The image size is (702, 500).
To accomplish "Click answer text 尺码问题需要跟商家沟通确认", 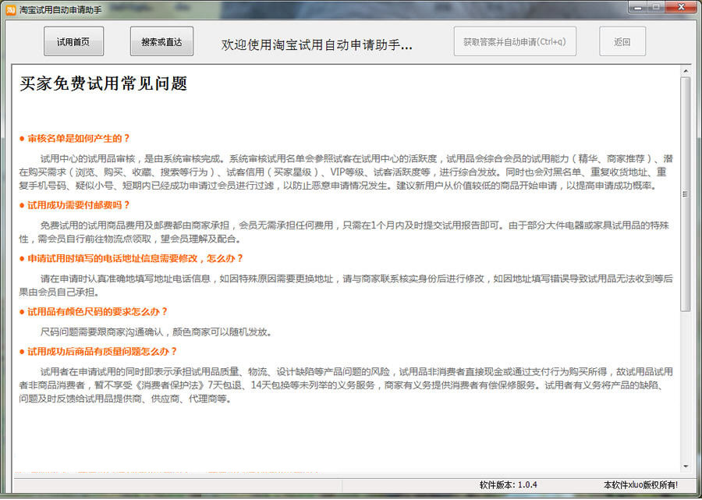I will pos(102,332).
